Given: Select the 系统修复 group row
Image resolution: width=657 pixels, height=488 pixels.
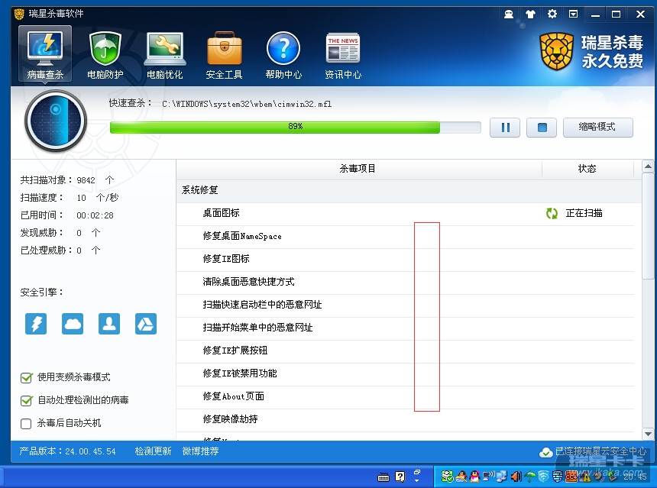Looking at the screenshot, I should point(409,190).
